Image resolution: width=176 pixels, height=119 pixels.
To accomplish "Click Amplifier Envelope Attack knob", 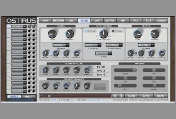I will coord(45,86).
